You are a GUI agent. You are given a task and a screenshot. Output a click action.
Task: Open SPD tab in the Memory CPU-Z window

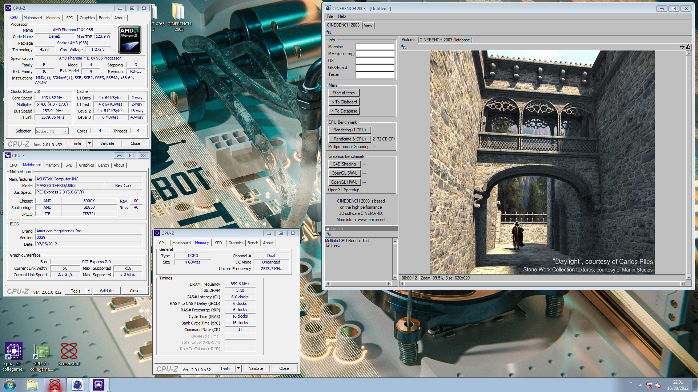218,243
